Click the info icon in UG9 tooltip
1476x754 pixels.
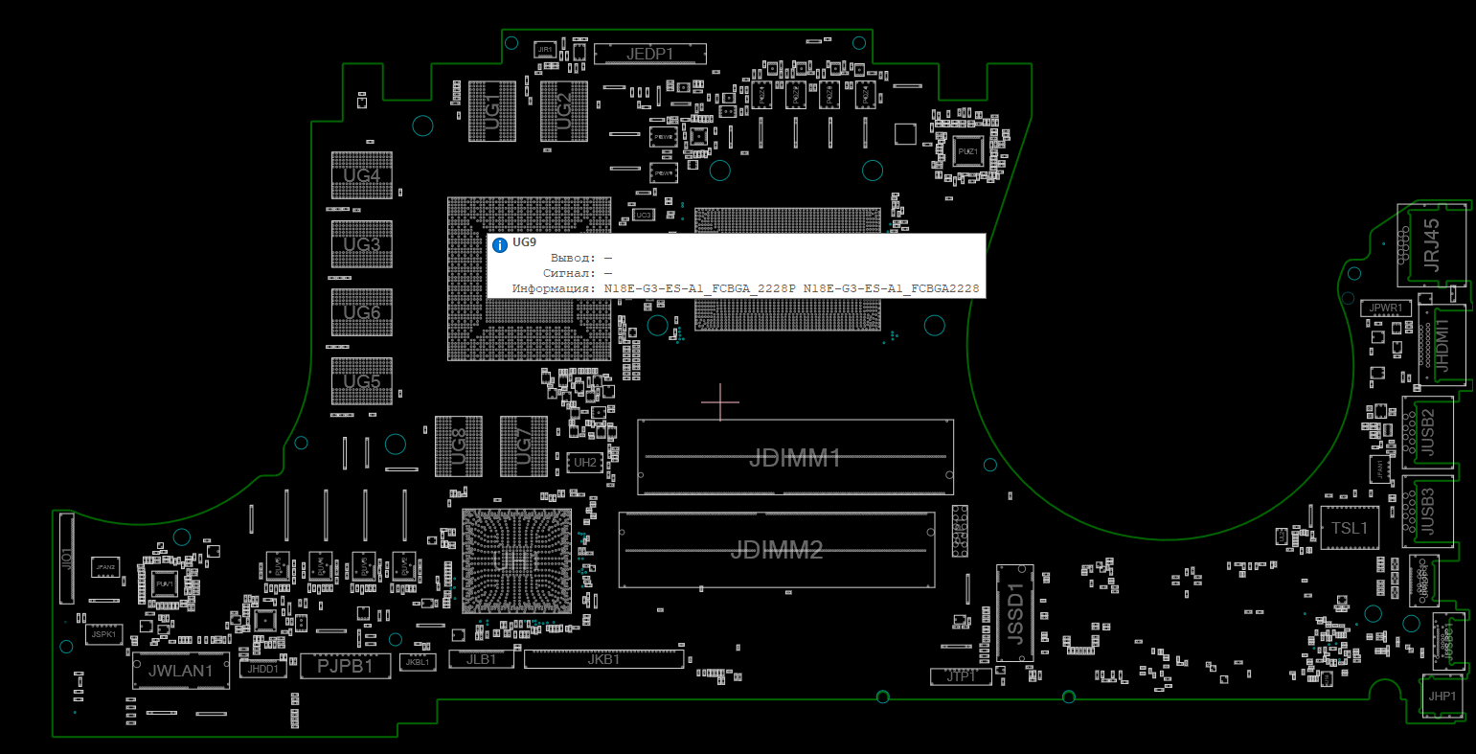click(x=499, y=245)
